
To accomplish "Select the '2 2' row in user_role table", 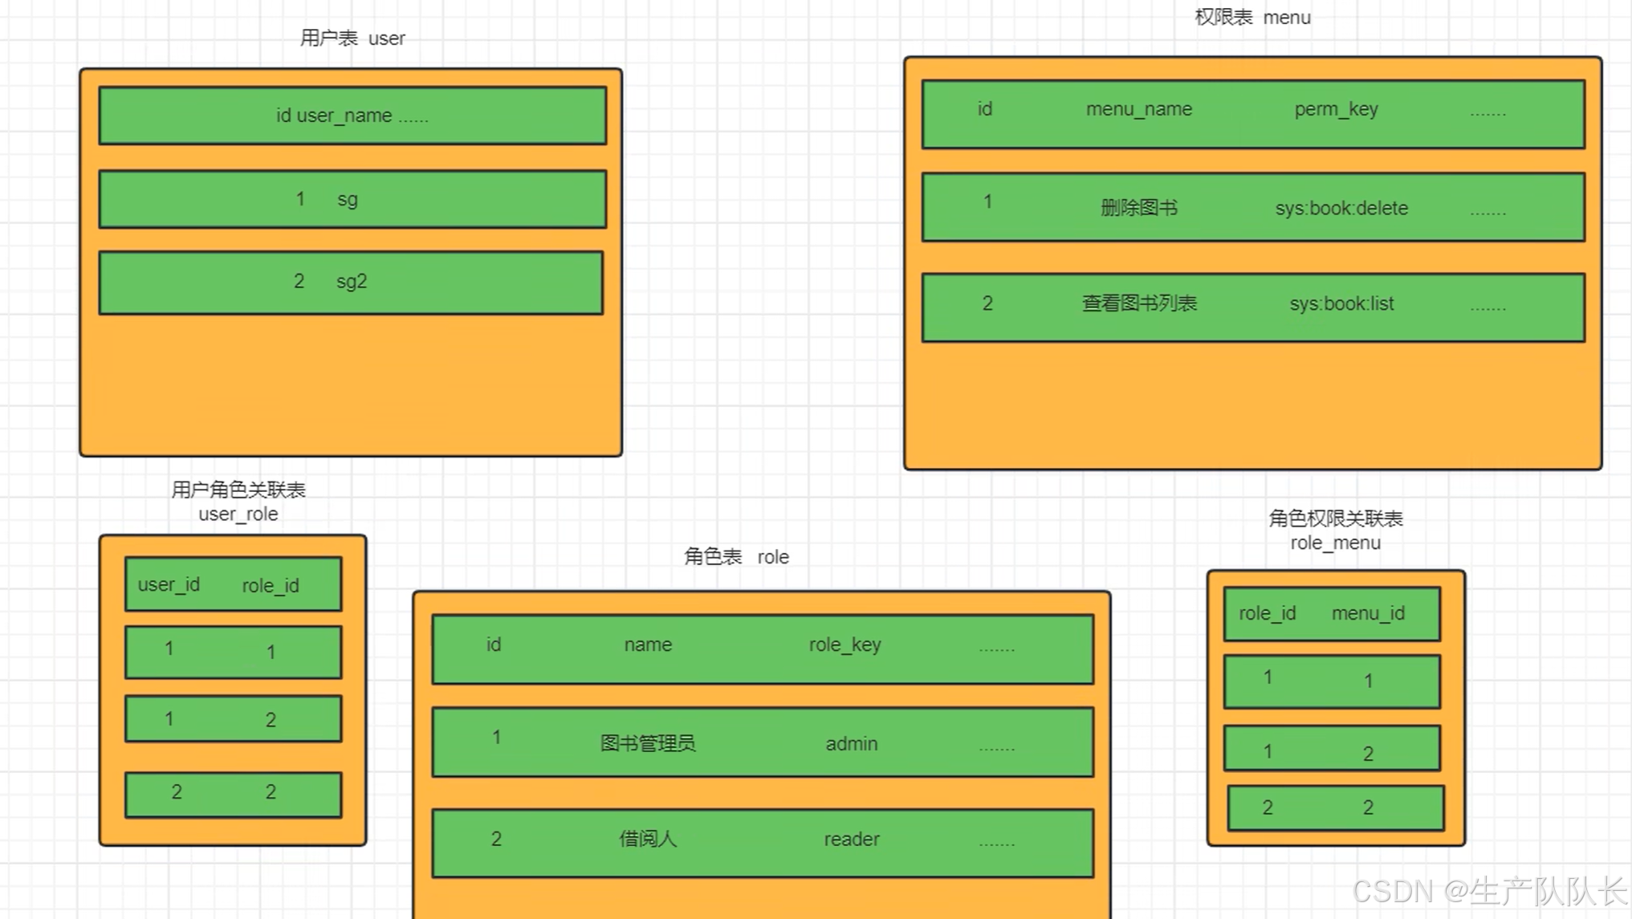I will pos(231,793).
